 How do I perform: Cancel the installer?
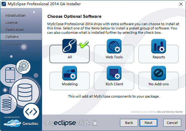pyautogui.click(x=172, y=122)
